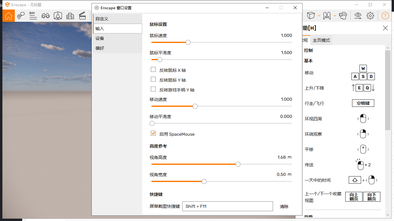The image size is (394, 221).
Task: Expand the fly mode dropdown arrow
Action: point(335,16)
